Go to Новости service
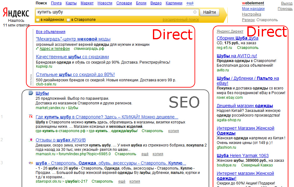The width and height of the screenshot is (294, 187). tap(105, 3)
